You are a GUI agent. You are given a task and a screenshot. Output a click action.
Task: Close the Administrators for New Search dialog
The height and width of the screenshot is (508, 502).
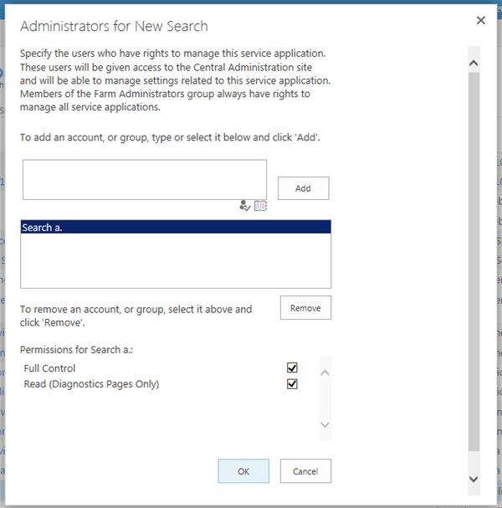coord(480,20)
